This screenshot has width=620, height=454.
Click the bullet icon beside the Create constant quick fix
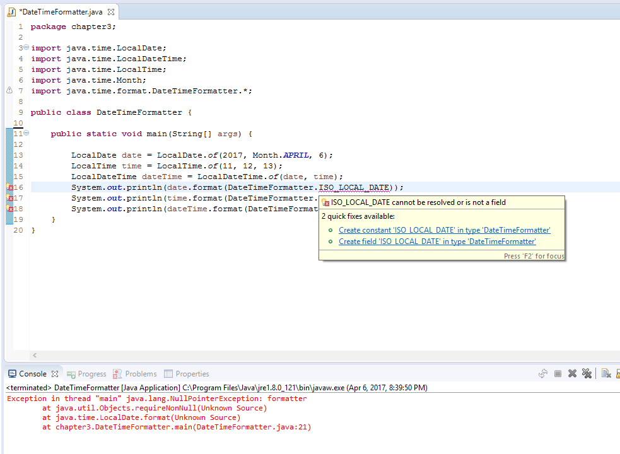tap(330, 230)
